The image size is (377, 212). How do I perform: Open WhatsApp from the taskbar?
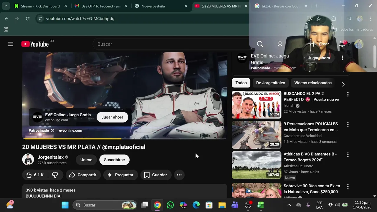tap(170, 205)
